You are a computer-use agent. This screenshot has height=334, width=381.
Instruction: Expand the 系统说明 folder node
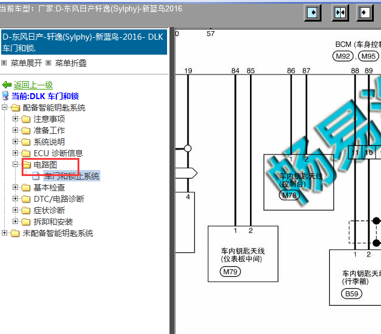[15, 142]
